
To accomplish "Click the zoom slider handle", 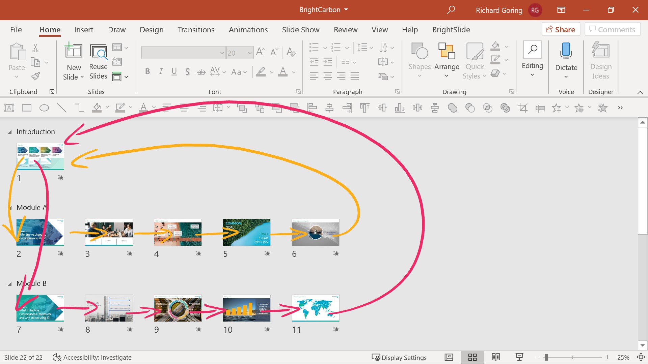I will pyautogui.click(x=546, y=357).
